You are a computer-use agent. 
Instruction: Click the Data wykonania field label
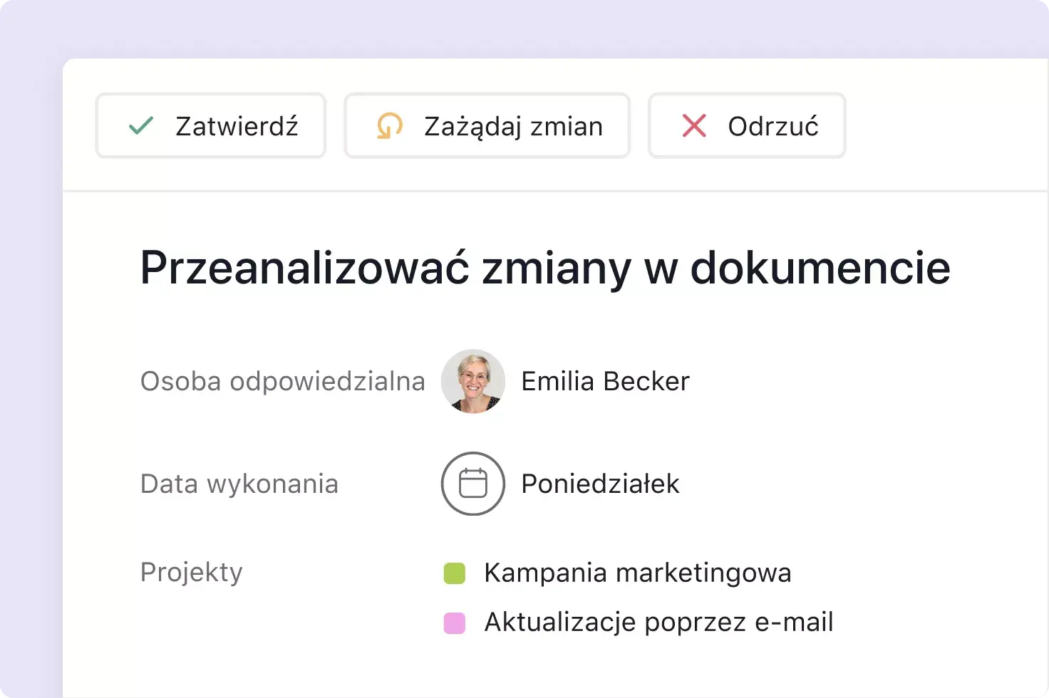pos(239,483)
